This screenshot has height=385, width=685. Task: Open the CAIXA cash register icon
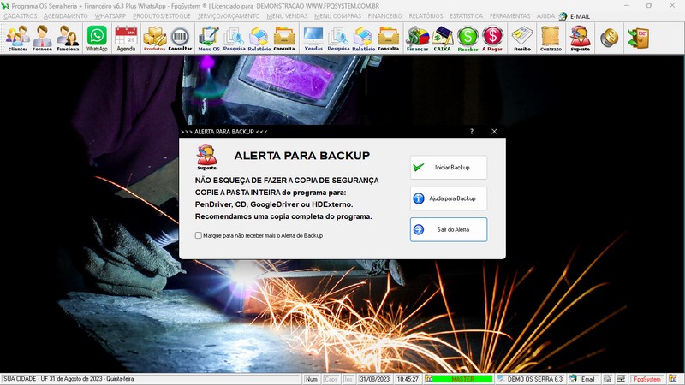(x=443, y=38)
